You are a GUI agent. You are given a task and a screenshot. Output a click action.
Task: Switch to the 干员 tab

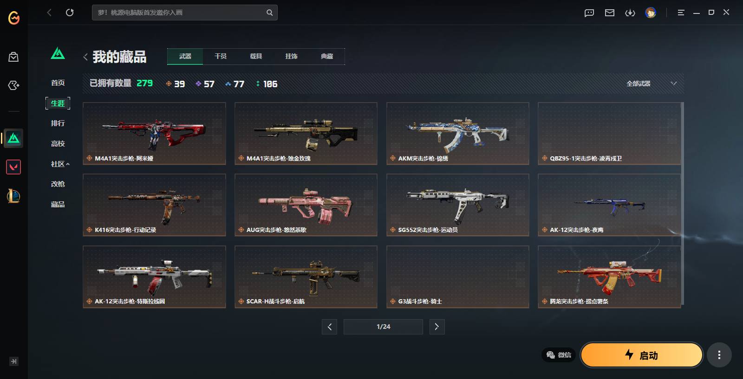(221, 56)
